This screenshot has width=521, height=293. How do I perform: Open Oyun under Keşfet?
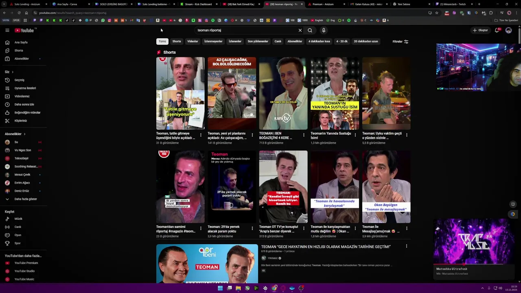18,235
